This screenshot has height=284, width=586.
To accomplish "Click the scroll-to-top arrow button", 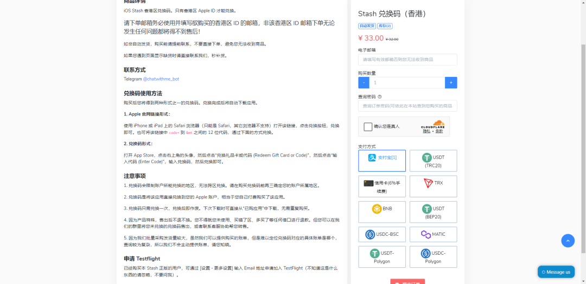I will 568,241.
